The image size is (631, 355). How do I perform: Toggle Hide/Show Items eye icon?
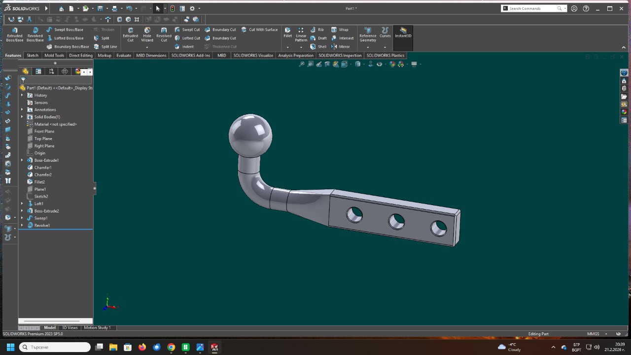pyautogui.click(x=379, y=64)
